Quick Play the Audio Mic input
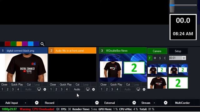Viewport: 200px width, 112px height. tap(66, 85)
